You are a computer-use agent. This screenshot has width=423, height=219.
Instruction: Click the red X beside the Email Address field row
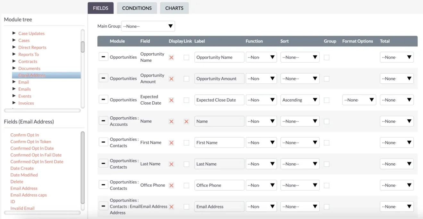coord(171,206)
